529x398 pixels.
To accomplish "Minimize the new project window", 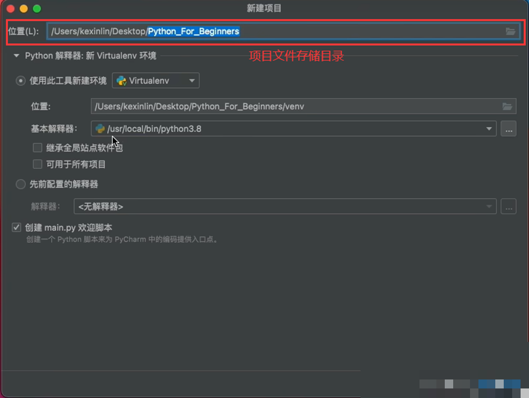I will (24, 9).
